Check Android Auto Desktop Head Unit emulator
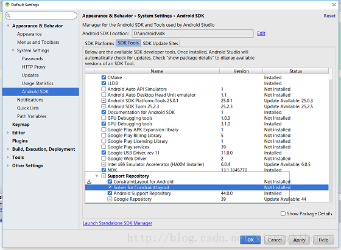Image resolution: width=341 pixels, height=250 pixels. click(104, 95)
